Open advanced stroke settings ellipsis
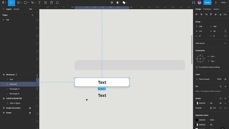 click(225, 108)
